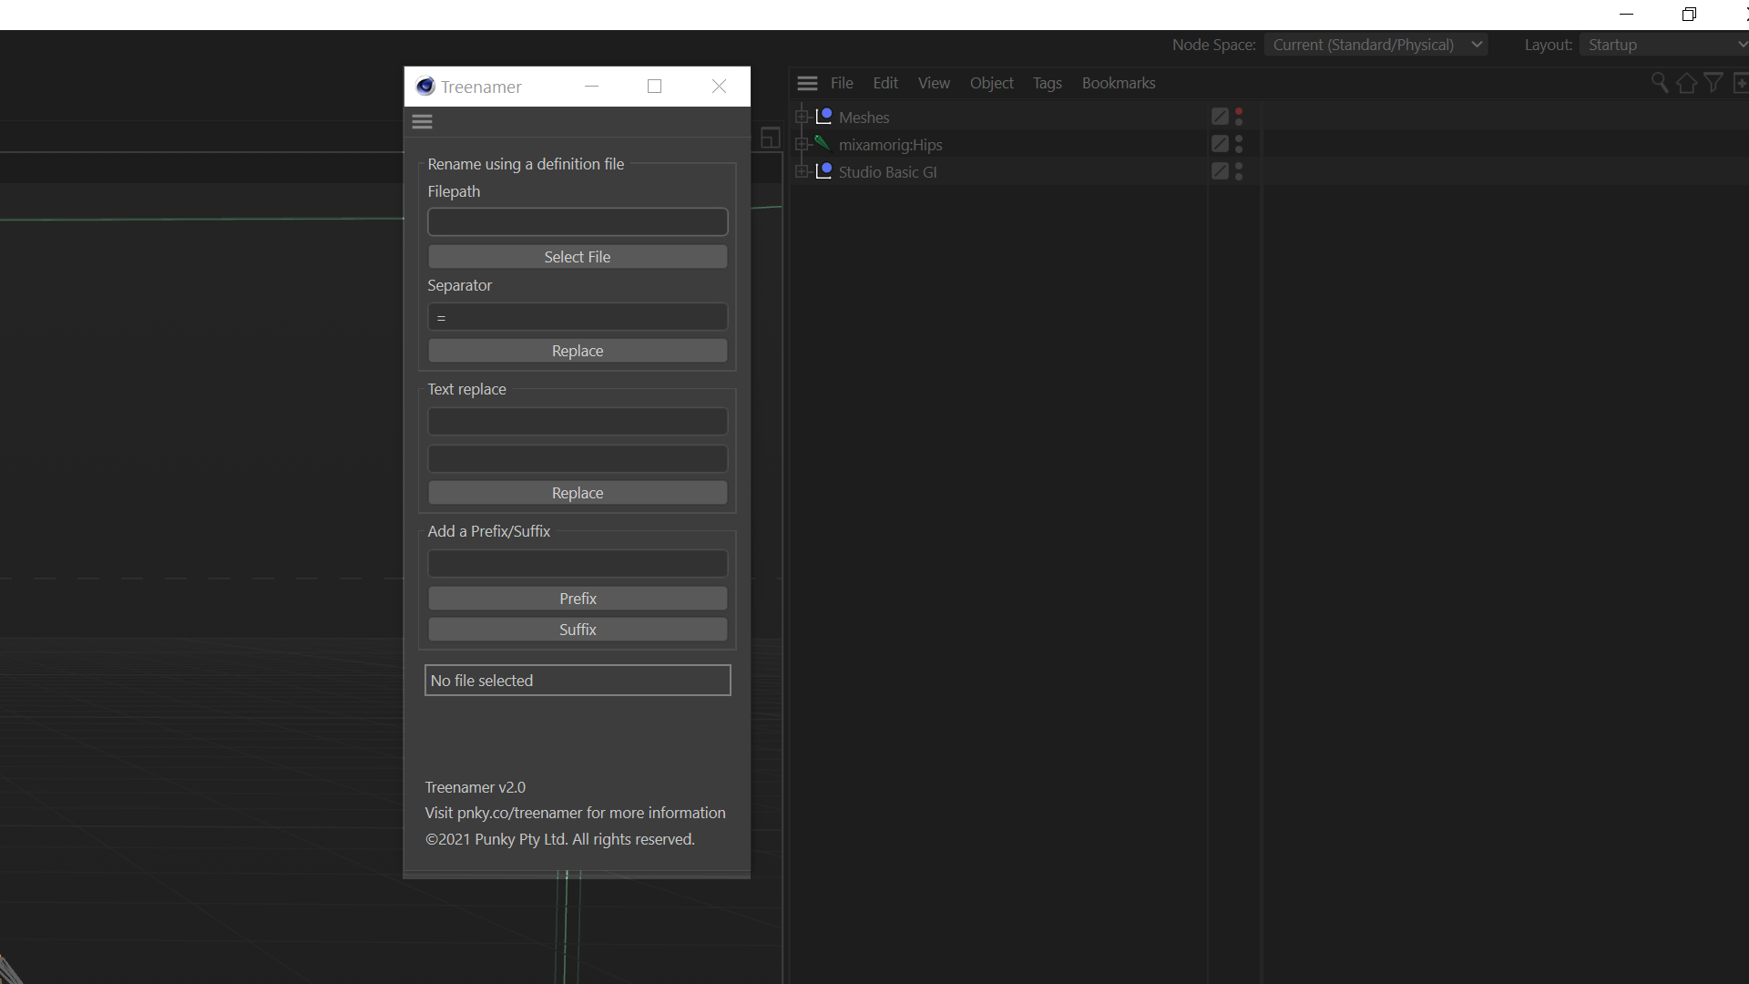Image resolution: width=1749 pixels, height=984 pixels.
Task: Click the Object Manager home/path icon
Action: (1686, 83)
